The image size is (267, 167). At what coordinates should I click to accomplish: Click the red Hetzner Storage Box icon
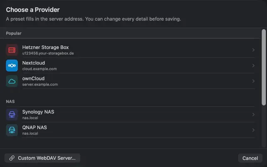[x=12, y=50]
